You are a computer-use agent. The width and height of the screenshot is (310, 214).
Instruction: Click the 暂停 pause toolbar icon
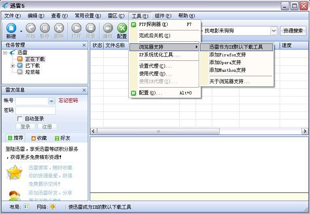coord(45,28)
